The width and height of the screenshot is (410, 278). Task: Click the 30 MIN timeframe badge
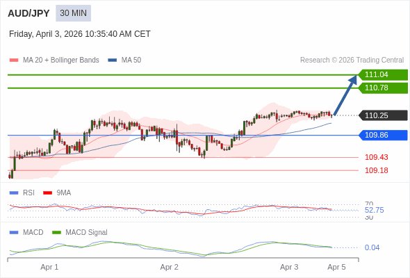pyautogui.click(x=73, y=13)
